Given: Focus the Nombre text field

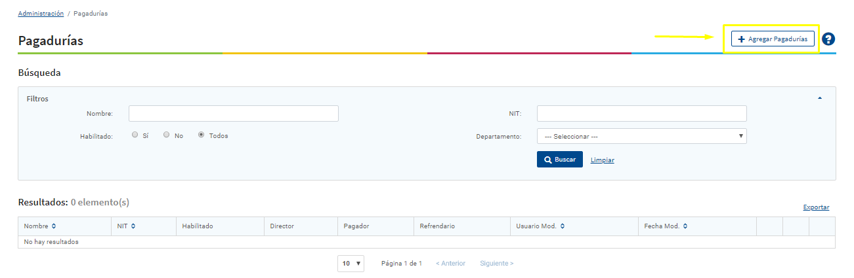Looking at the screenshot, I should coord(233,114).
